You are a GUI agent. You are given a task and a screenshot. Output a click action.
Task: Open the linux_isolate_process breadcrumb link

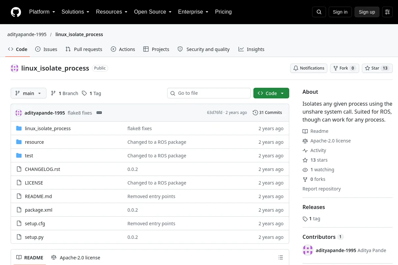tap(79, 34)
